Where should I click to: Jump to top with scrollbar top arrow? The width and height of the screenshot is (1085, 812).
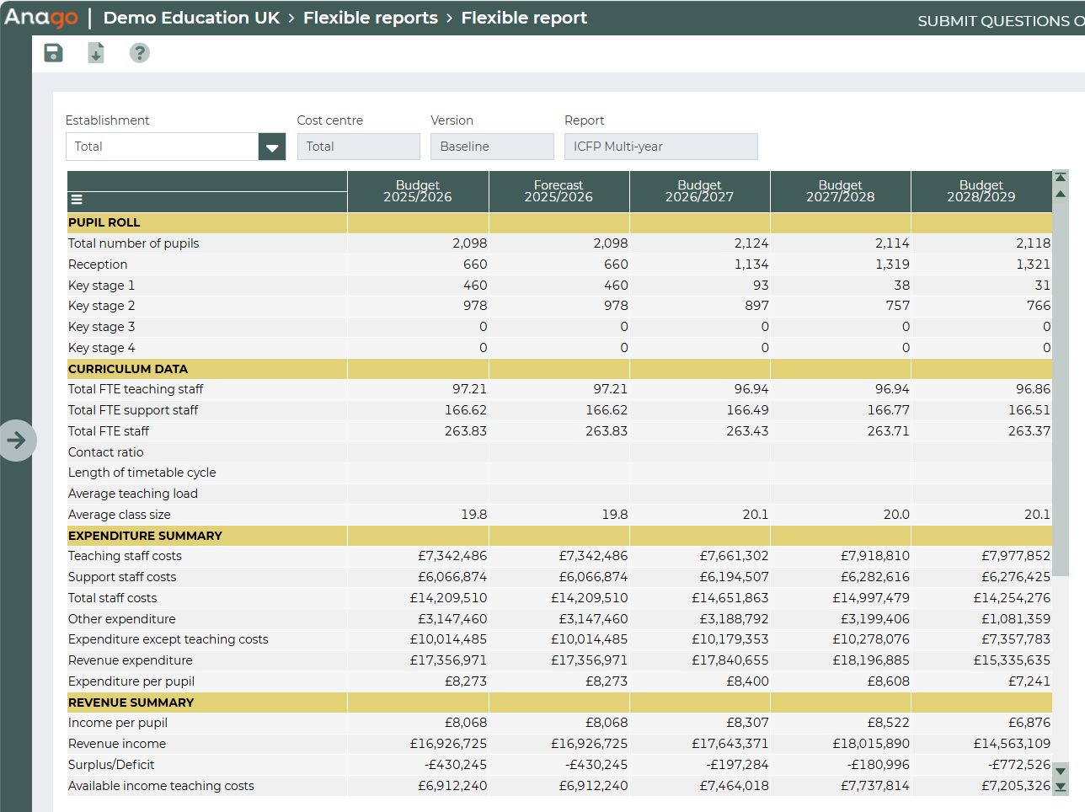[x=1061, y=177]
